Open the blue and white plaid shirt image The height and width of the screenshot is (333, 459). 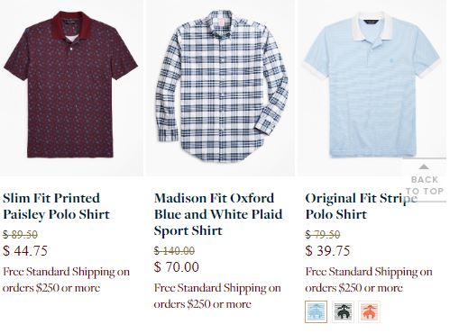point(221,86)
